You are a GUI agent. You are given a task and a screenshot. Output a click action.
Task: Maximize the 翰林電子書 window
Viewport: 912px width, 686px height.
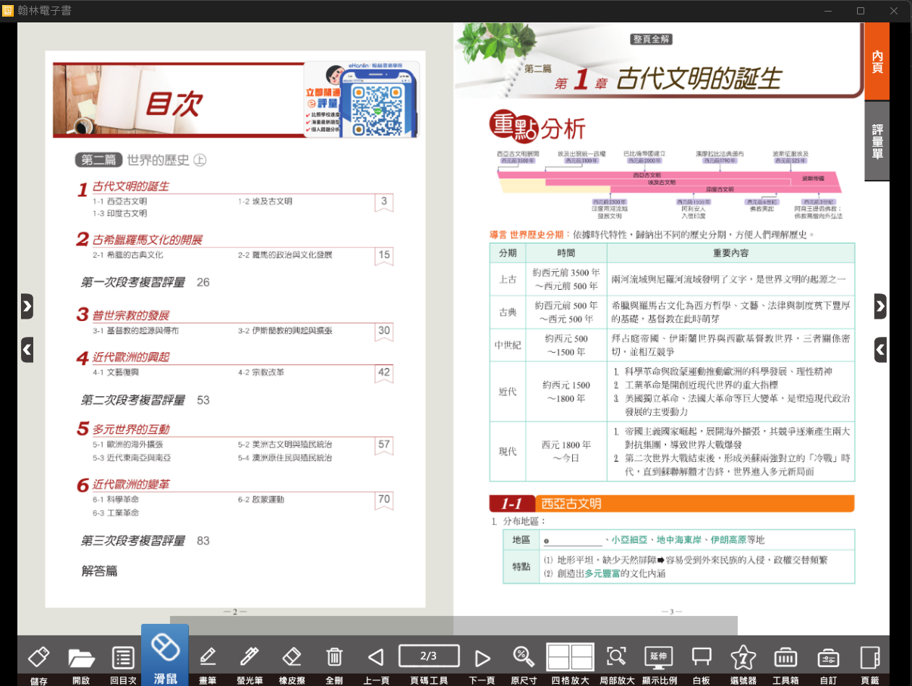click(861, 11)
